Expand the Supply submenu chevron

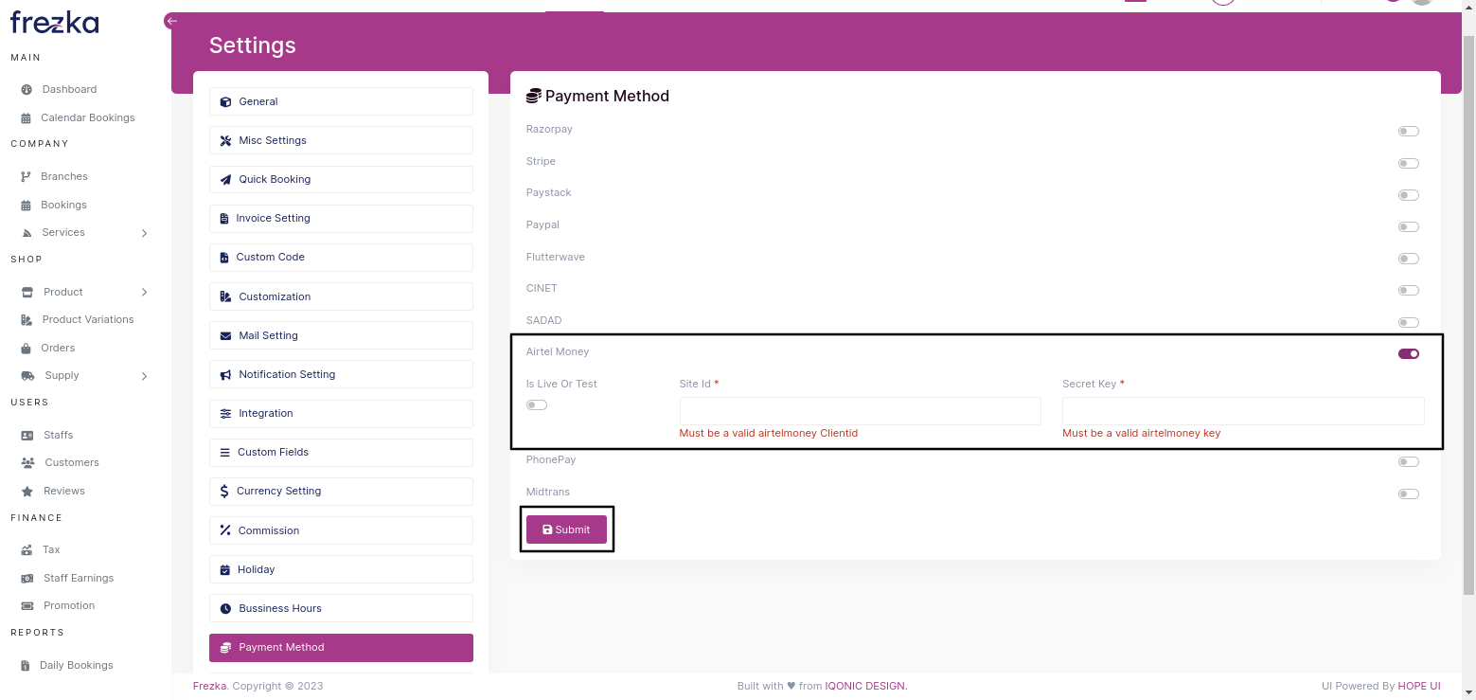(x=144, y=376)
